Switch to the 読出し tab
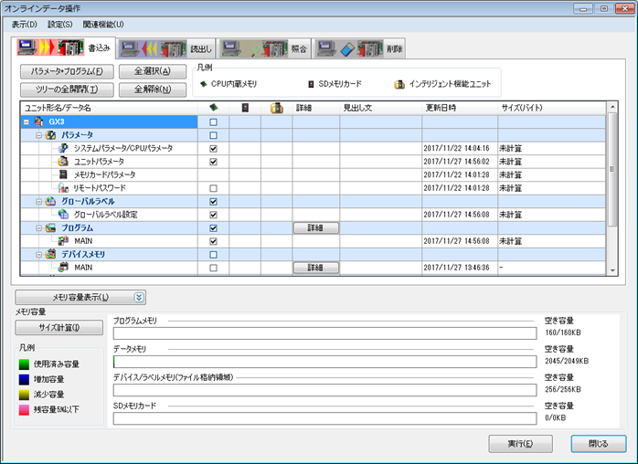 point(167,48)
